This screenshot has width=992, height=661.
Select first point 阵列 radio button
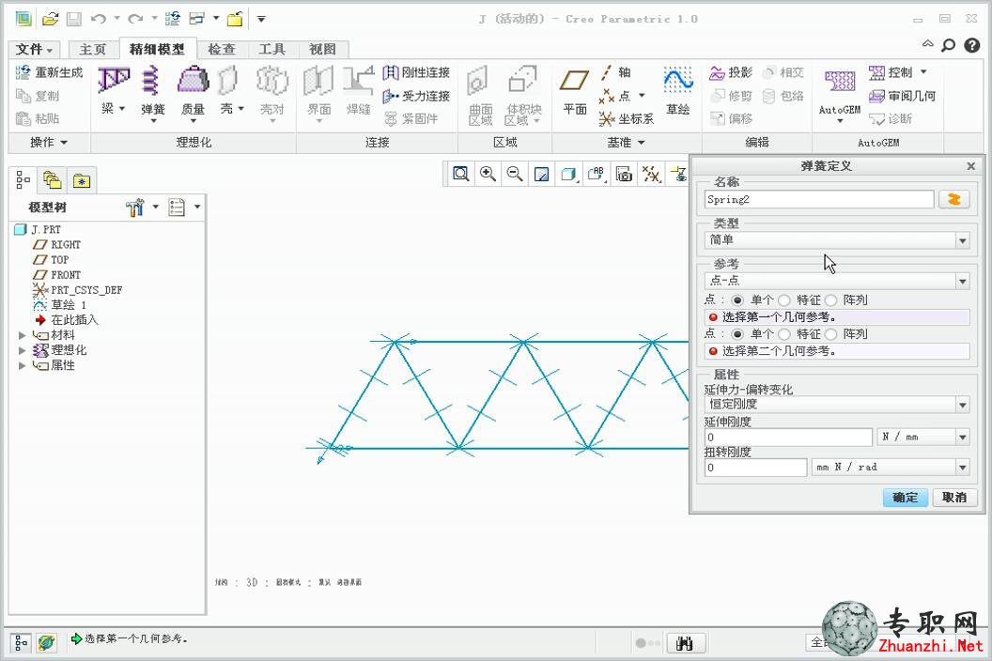[x=830, y=300]
